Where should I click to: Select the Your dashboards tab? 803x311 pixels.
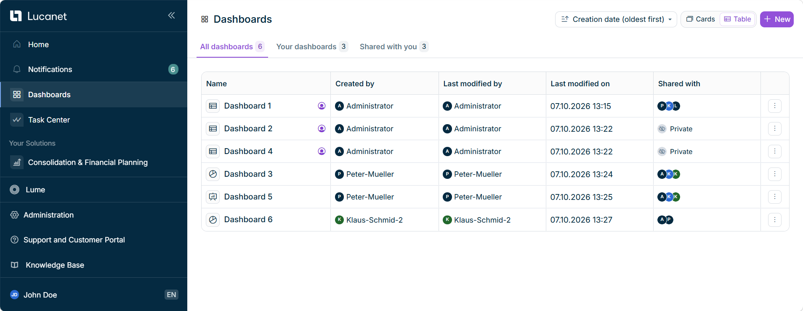[x=312, y=47]
